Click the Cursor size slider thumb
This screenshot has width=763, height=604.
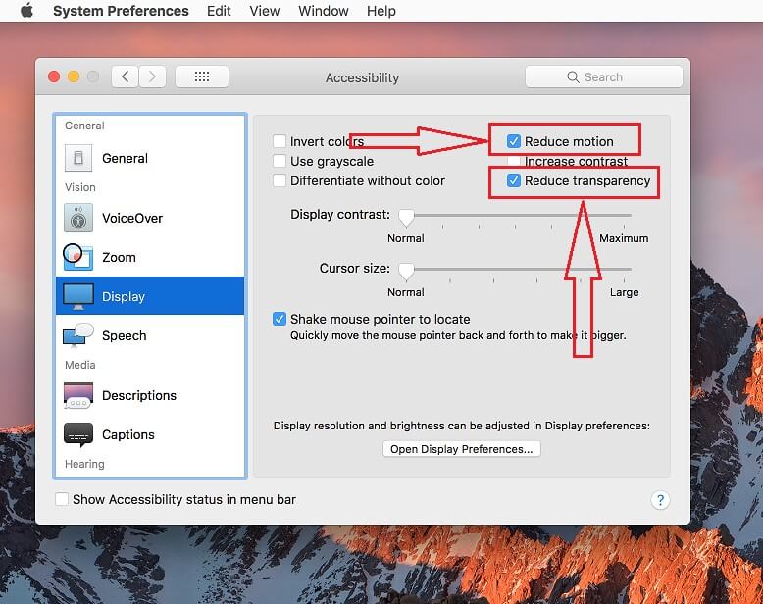(406, 272)
